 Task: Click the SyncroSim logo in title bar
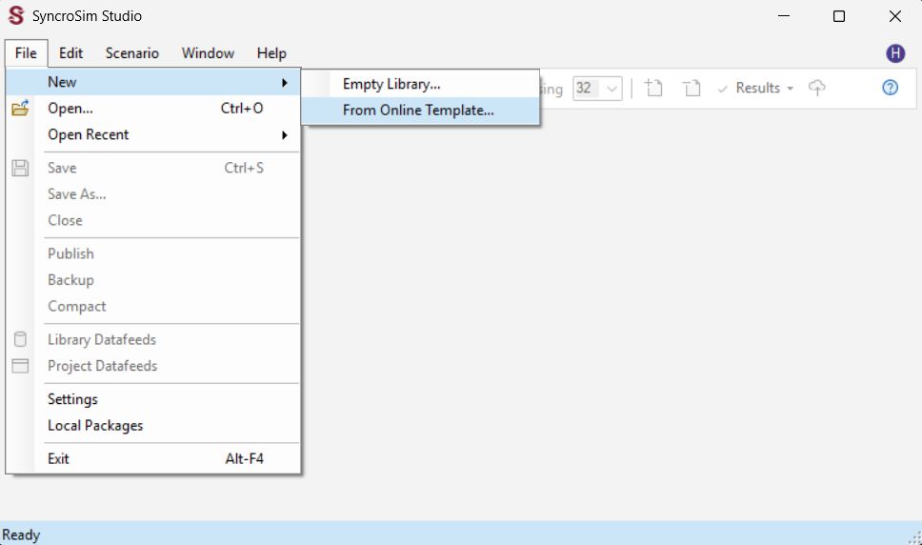[x=15, y=16]
